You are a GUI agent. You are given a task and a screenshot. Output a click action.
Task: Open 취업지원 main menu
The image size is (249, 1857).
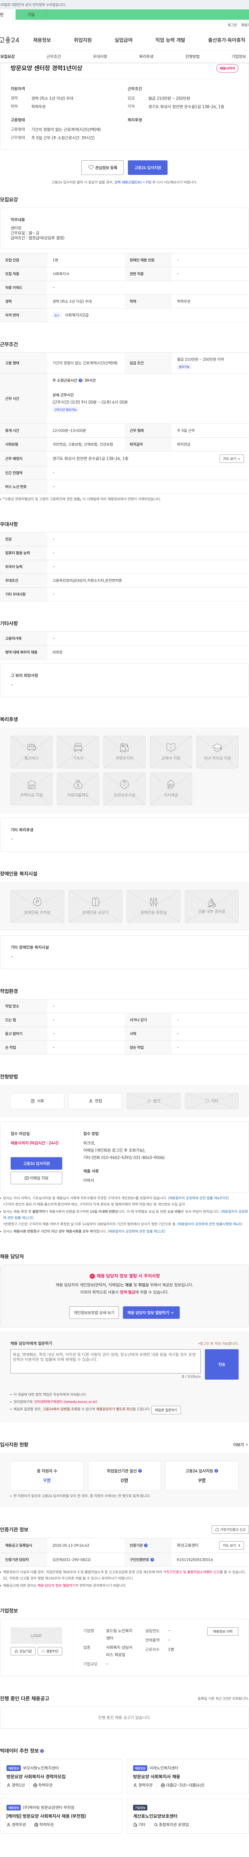(83, 40)
